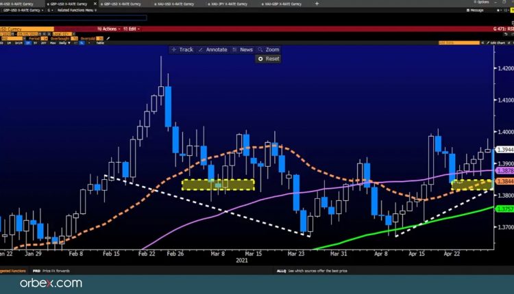
Task: Open the Related Functions Menu
Action: coord(77,10)
